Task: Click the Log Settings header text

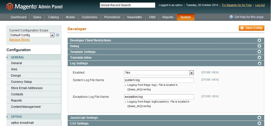Action: tap(79, 63)
